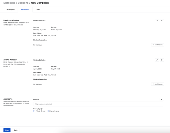The width and height of the screenshot is (170, 133).
Task: Edit Applies To products with the pencil icon
Action: tap(162, 99)
